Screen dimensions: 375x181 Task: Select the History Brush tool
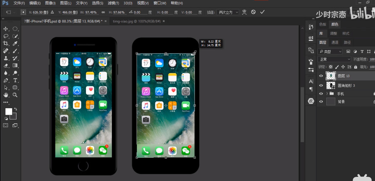coord(15,58)
